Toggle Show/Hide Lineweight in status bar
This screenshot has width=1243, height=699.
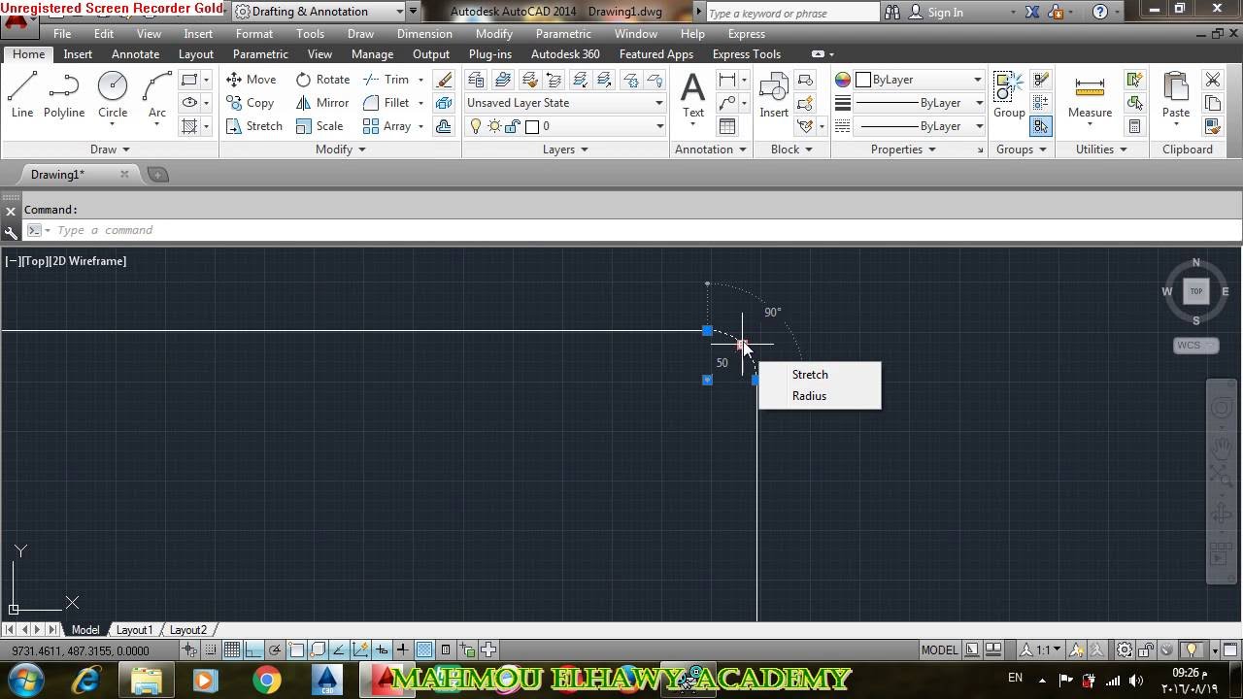tap(403, 650)
